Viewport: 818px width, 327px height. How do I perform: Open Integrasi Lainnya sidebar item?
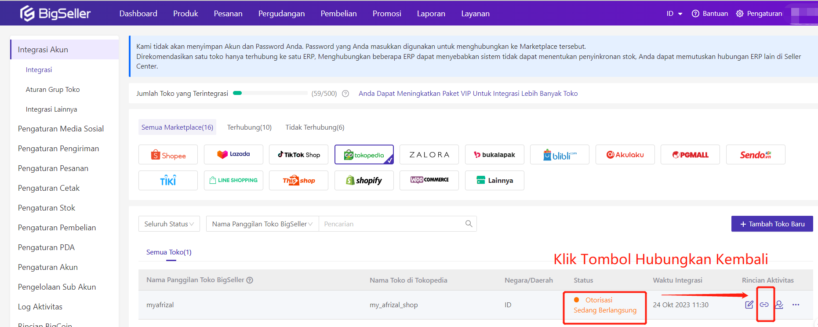pos(51,109)
